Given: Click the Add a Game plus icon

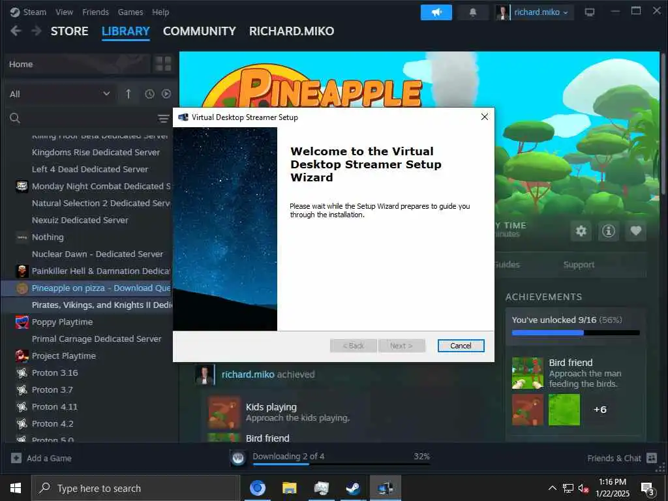Looking at the screenshot, I should coord(16,458).
